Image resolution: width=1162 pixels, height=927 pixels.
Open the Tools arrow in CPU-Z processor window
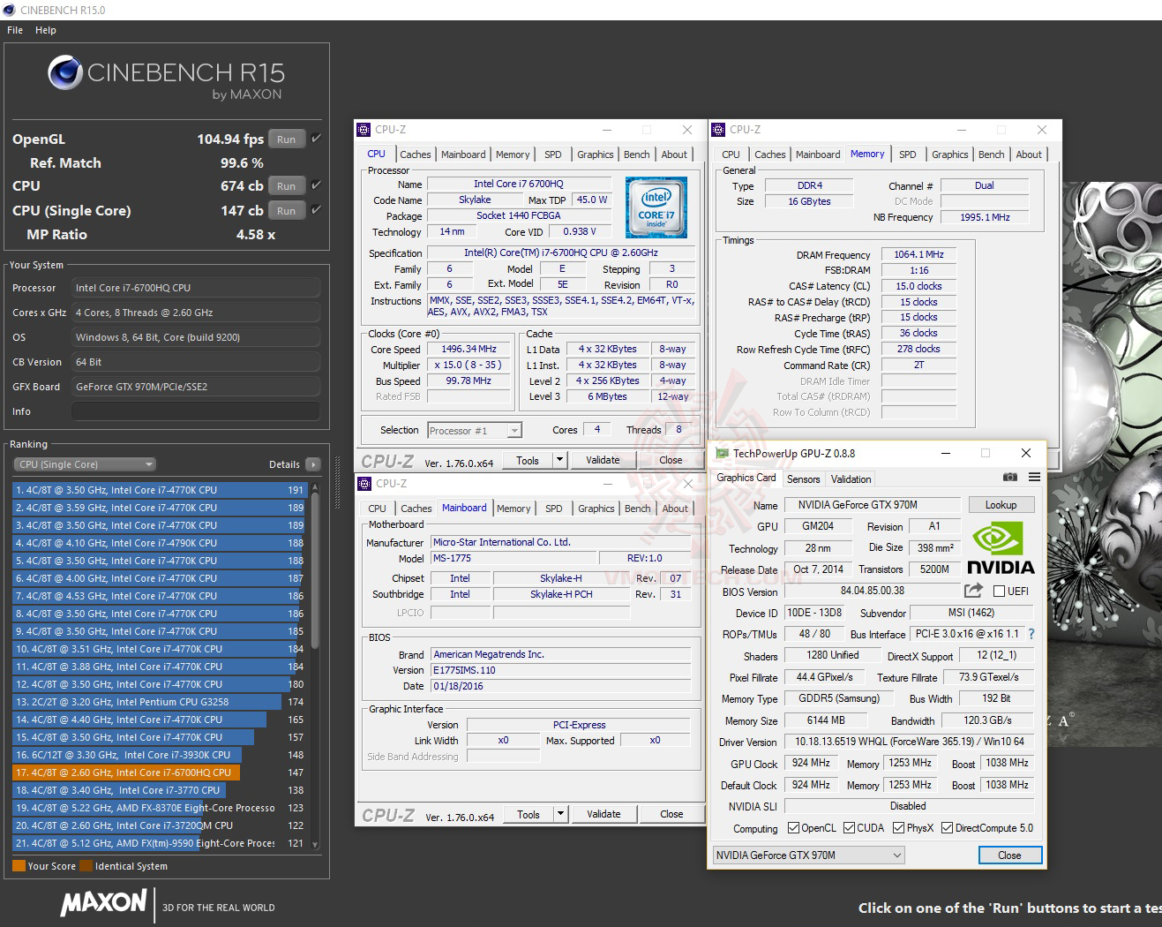[559, 460]
